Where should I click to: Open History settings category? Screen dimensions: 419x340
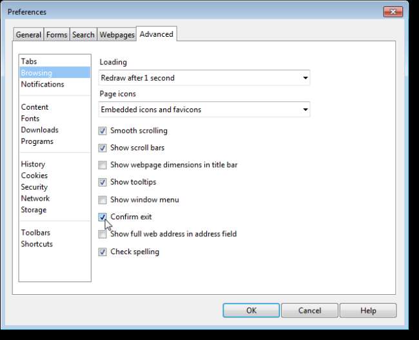pyautogui.click(x=55, y=165)
